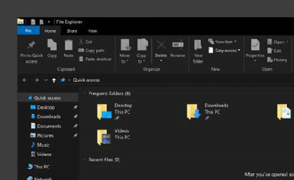The width and height of the screenshot is (294, 180).
Task: Collapse the Frequent folders section
Action: (85, 93)
